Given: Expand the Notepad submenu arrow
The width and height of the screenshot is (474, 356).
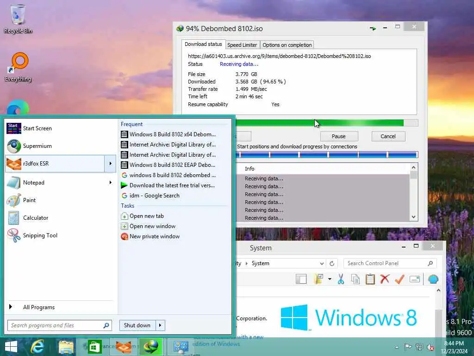Looking at the screenshot, I should (110, 182).
